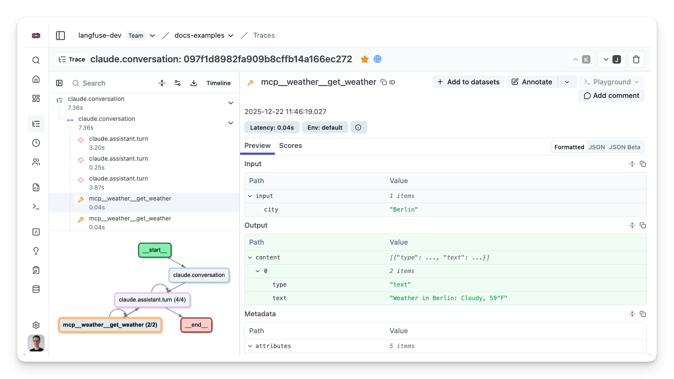Open search from the sidebar magnifier icon
Viewport: 674px width, 379px height.
click(36, 60)
